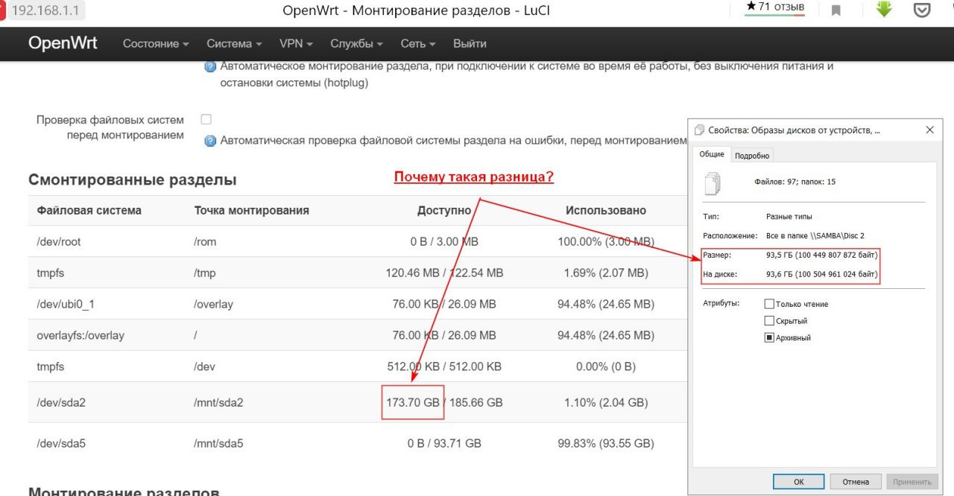Switch to the Подробно tab
Screen dimensions: 954x496
pyautogui.click(x=751, y=156)
